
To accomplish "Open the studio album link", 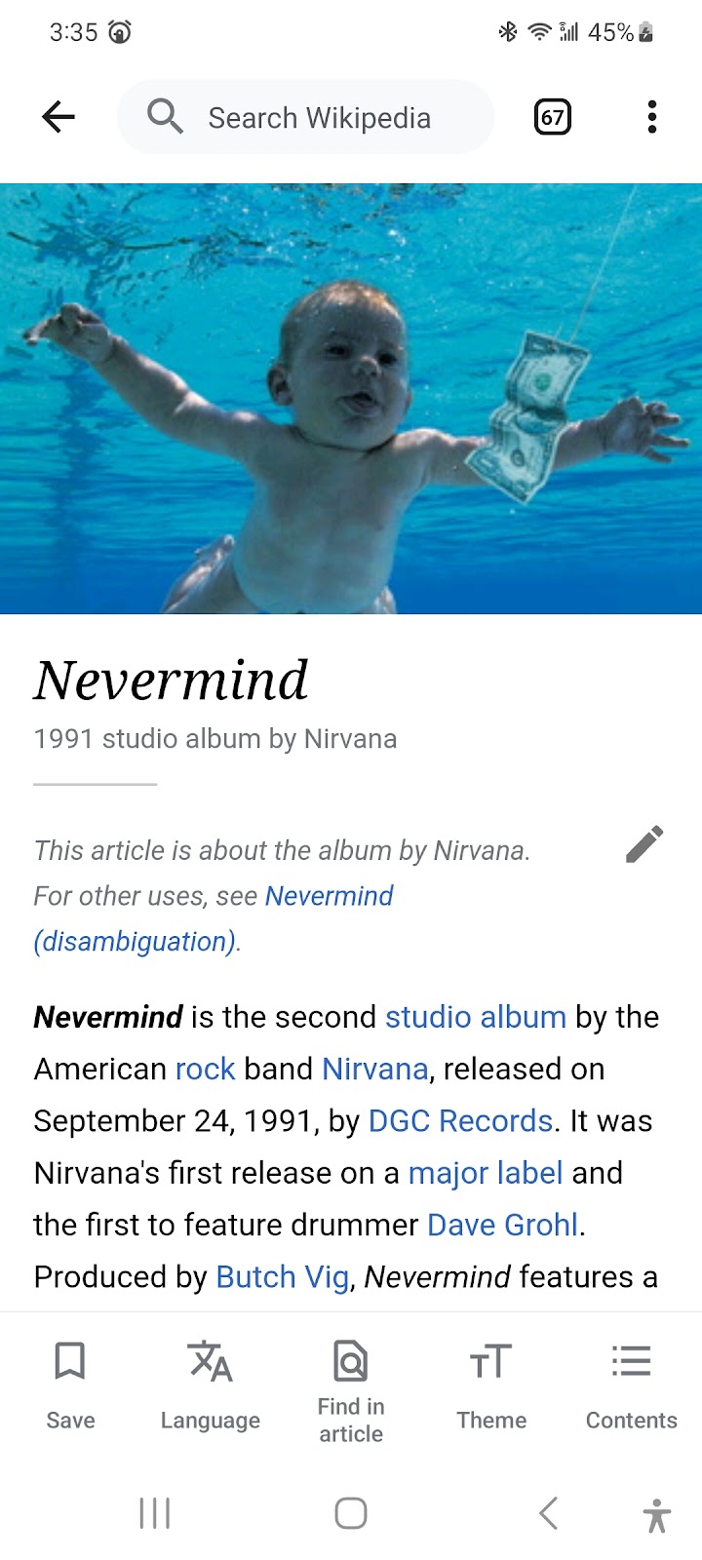I will tap(476, 1017).
